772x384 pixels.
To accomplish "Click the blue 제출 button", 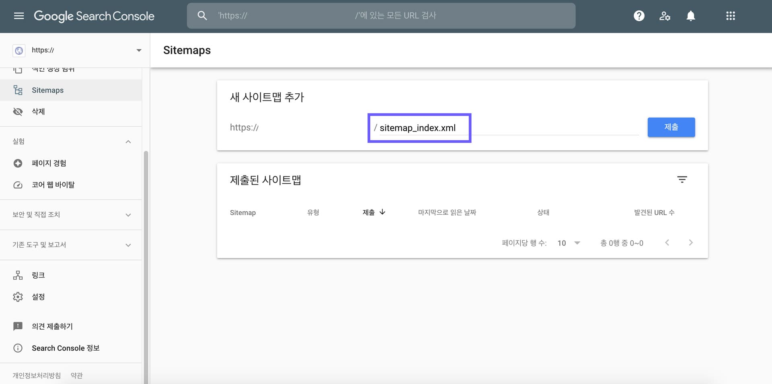I will click(671, 127).
